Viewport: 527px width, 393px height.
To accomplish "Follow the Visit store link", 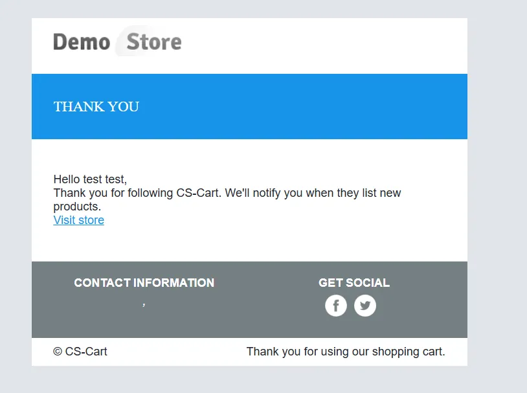I will point(78,220).
